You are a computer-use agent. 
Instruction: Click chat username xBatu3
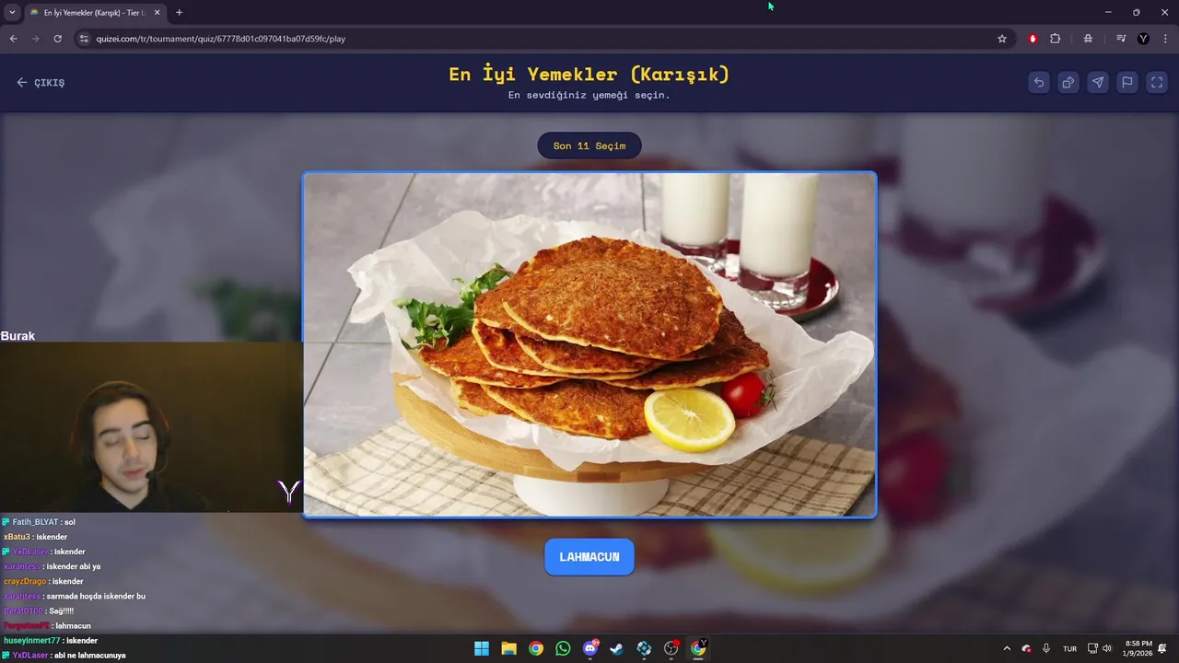[17, 537]
